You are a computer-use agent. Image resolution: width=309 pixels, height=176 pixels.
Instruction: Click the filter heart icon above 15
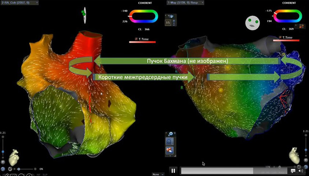tap(171, 16)
